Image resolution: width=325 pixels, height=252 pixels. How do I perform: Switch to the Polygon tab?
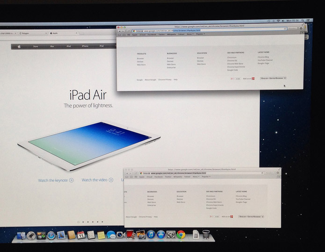click(x=32, y=33)
